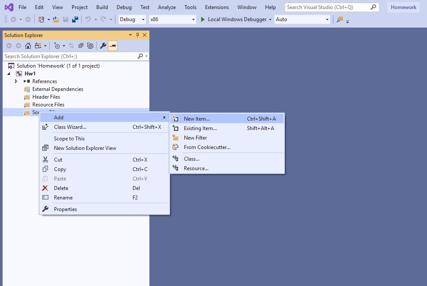Open the Build menu
This screenshot has width=427, height=286.
(x=102, y=7)
